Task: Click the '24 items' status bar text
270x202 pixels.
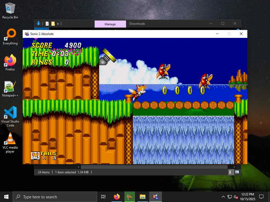Action: (44, 172)
